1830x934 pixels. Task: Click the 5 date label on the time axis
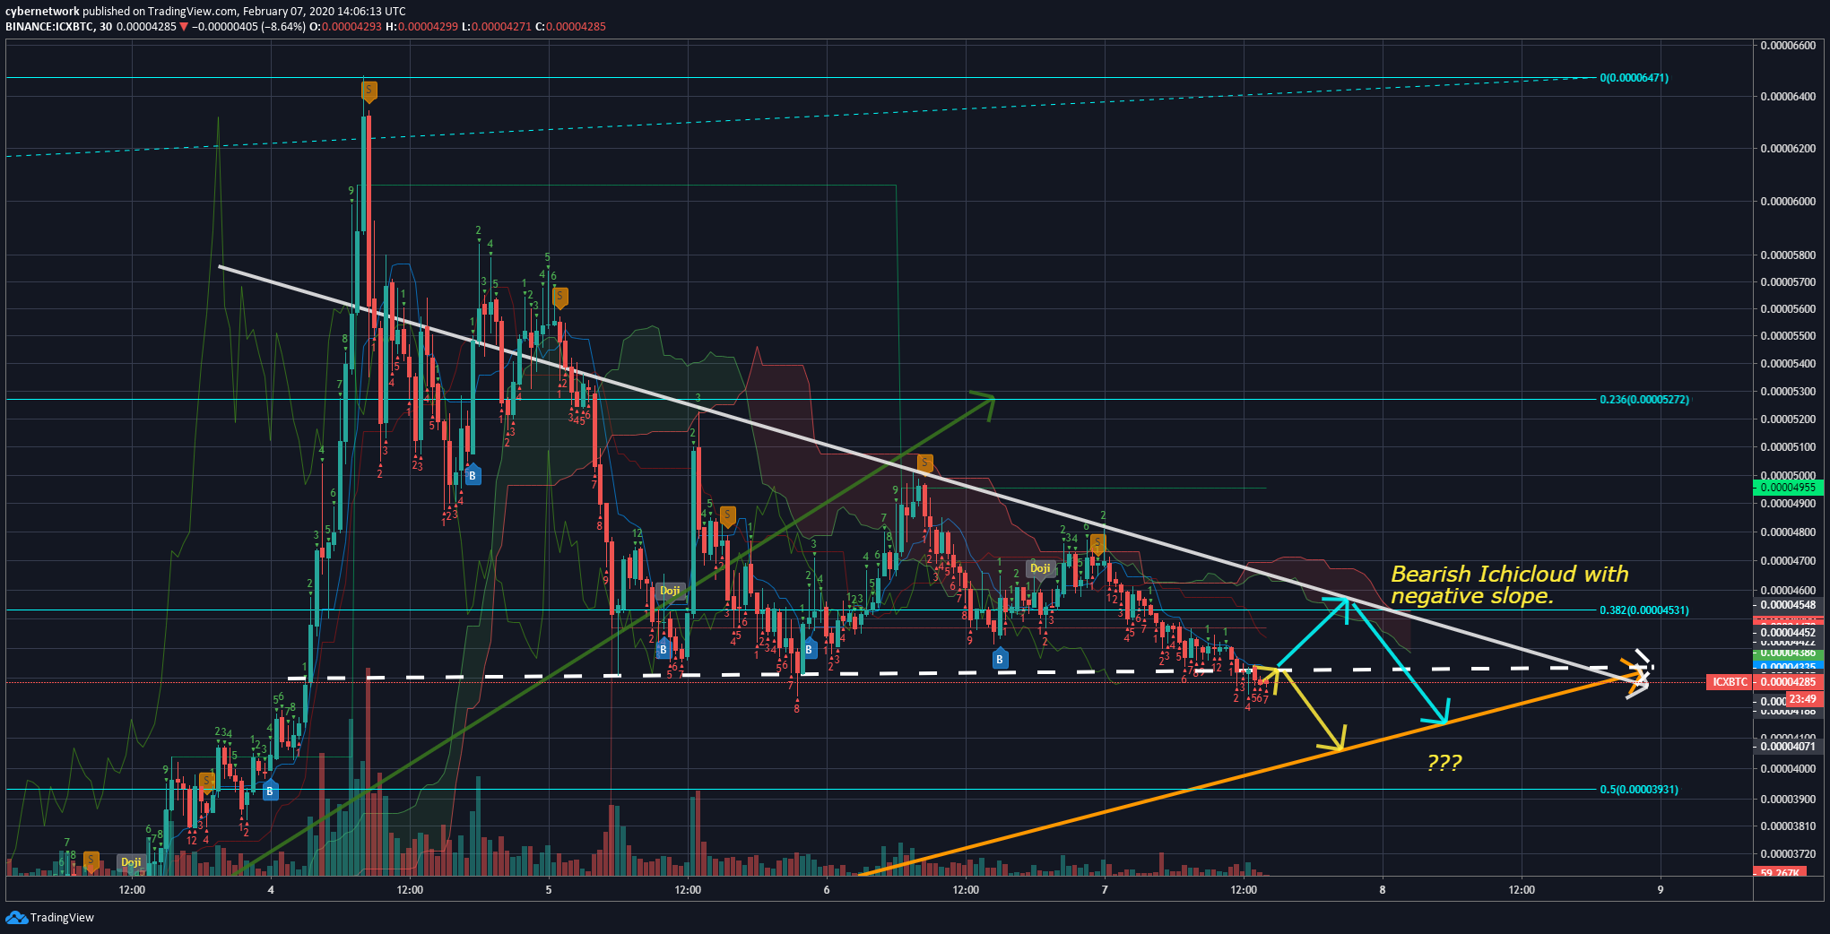pyautogui.click(x=549, y=890)
